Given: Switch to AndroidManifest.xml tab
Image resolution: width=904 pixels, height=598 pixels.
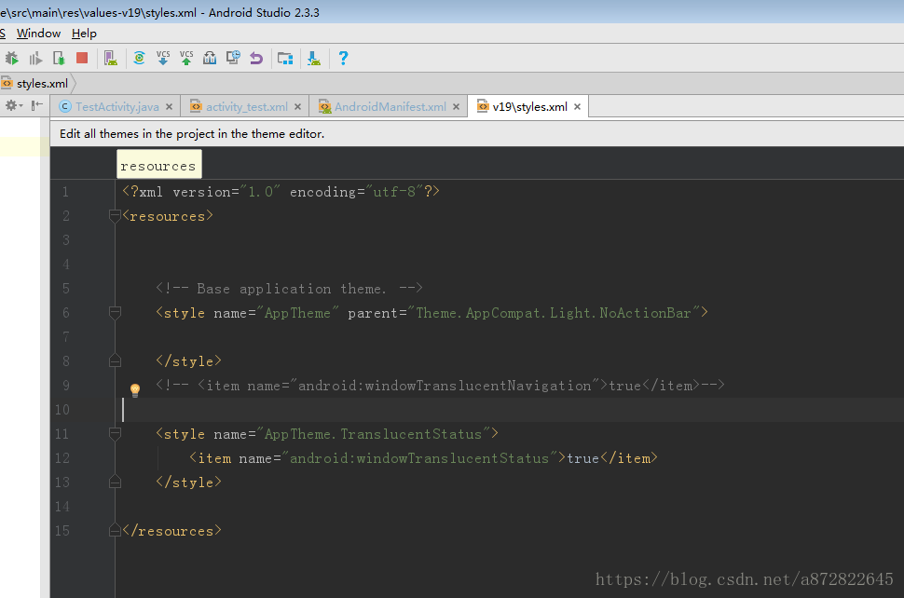Looking at the screenshot, I should click(x=390, y=106).
